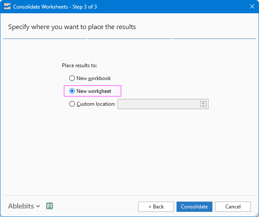Screen dimensions: 259x217
Task: Click the middle step progress bar segment
Action: [x=129, y=39]
